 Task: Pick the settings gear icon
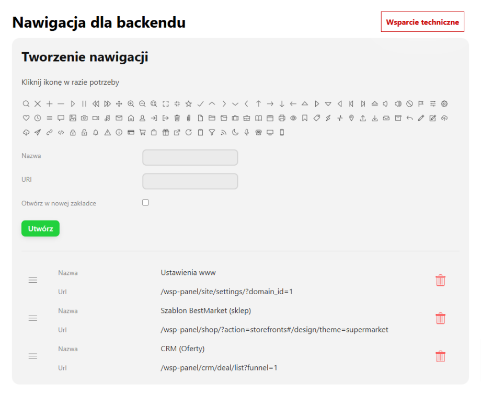(x=443, y=103)
